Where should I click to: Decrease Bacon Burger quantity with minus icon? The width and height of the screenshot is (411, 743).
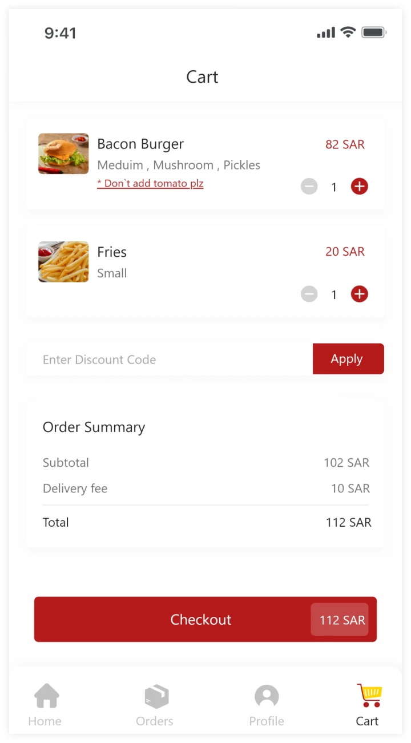click(309, 186)
